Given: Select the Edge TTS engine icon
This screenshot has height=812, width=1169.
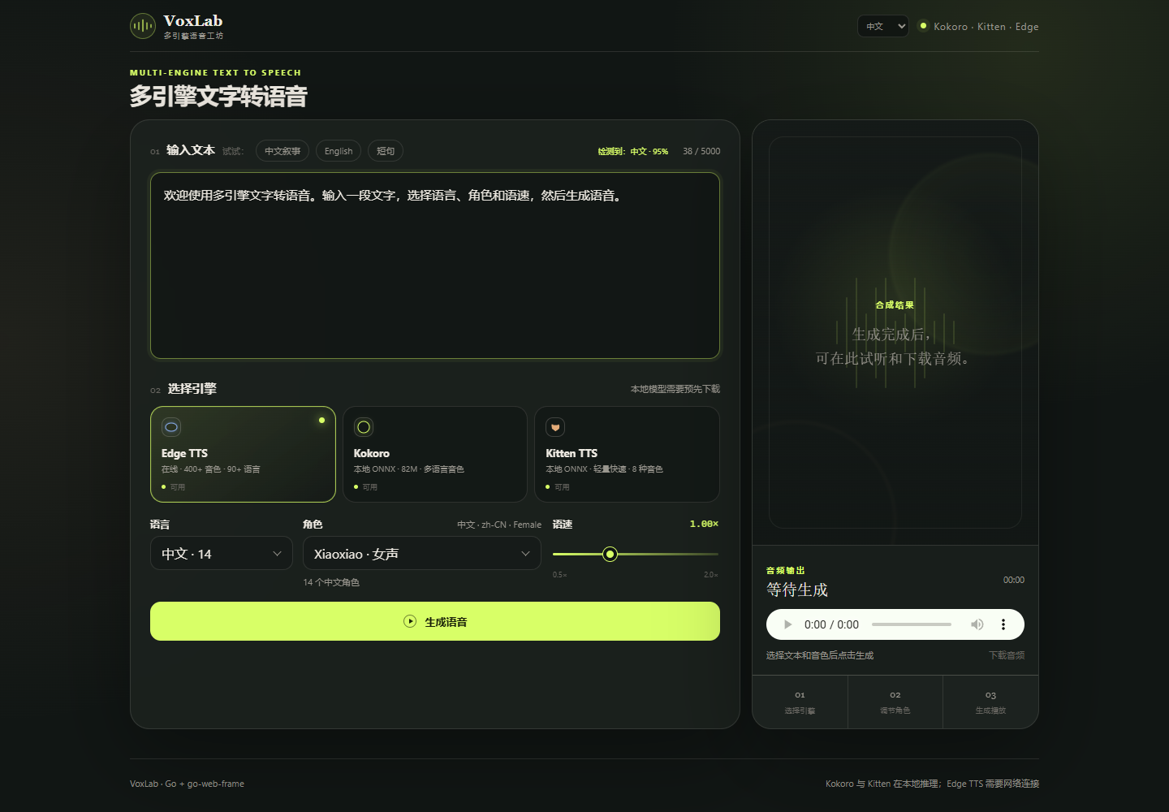Looking at the screenshot, I should tap(171, 427).
